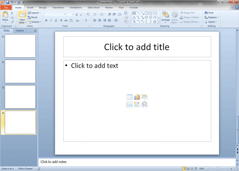Click the Paste clipboard icon
Viewport: 239px width, 171px height.
point(5,15)
